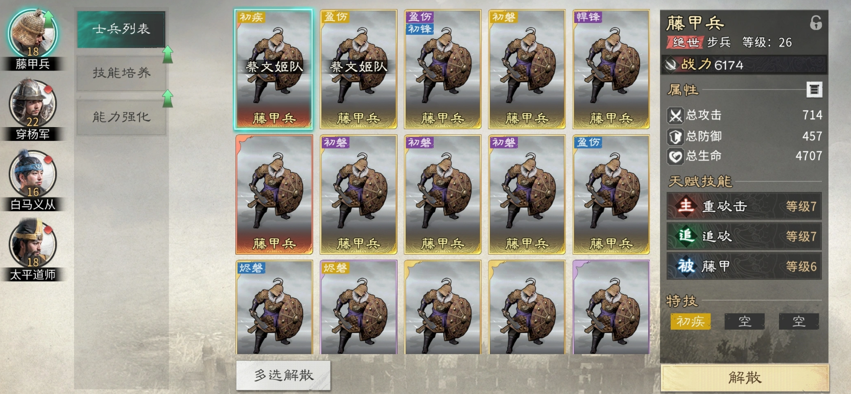The height and width of the screenshot is (394, 851).
Task: Open the 能力强化 tab
Action: tap(121, 117)
